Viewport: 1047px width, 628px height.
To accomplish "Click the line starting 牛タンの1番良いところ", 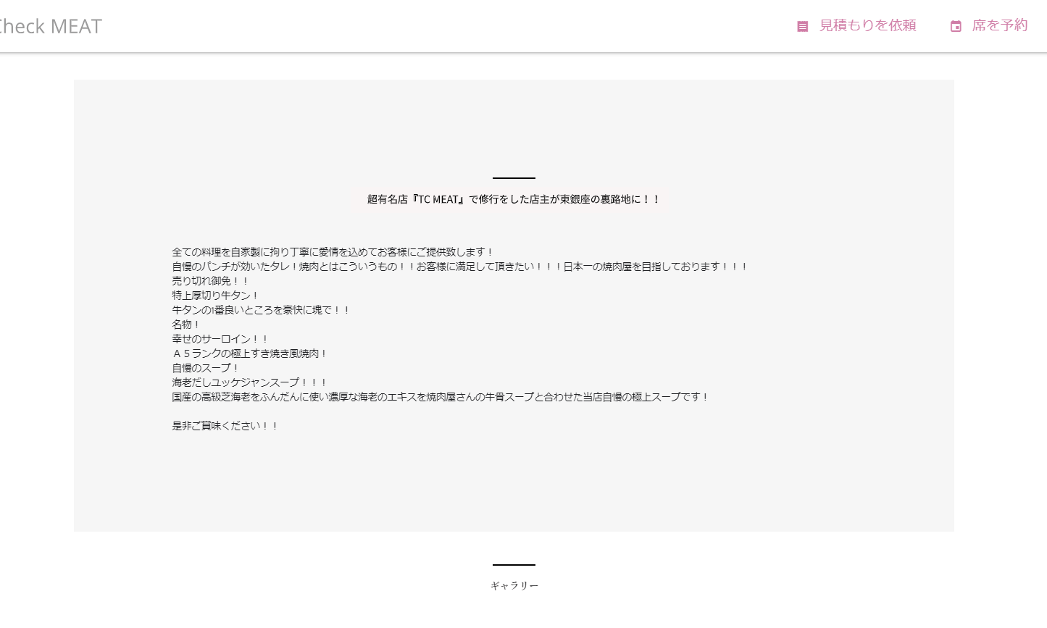I will (x=261, y=310).
